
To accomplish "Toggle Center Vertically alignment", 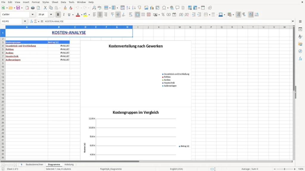I will tap(118, 15).
